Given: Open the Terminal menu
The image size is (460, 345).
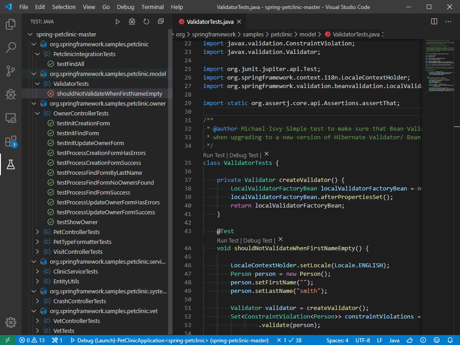Looking at the screenshot, I should [x=152, y=7].
